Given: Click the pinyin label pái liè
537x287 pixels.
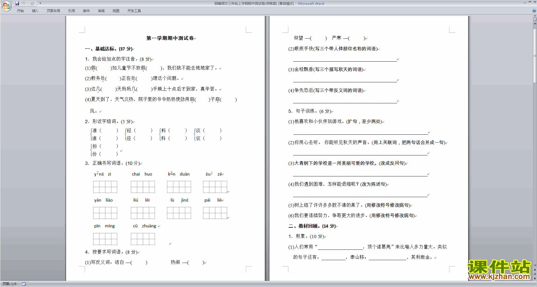Looking at the screenshot, I should [213, 200].
